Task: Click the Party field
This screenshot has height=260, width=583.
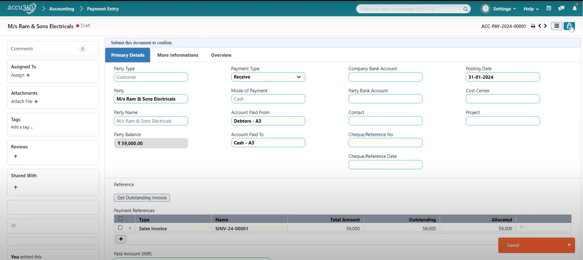Action: (151, 99)
